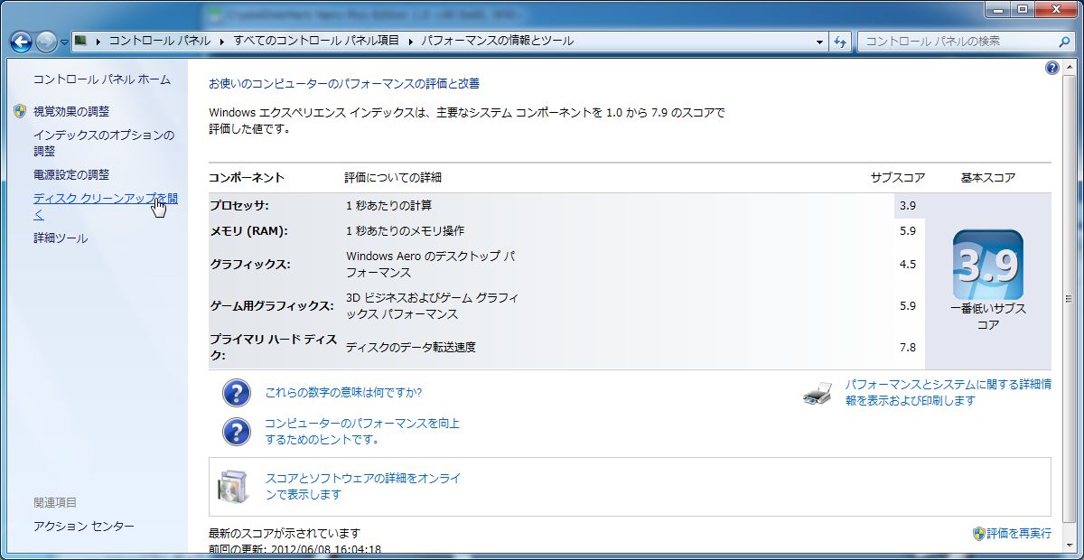
Task: Open 詳細ツール link
Action: point(61,238)
